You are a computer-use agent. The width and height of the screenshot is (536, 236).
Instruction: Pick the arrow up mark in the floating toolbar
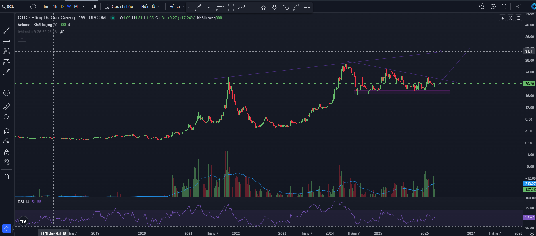click(x=264, y=8)
